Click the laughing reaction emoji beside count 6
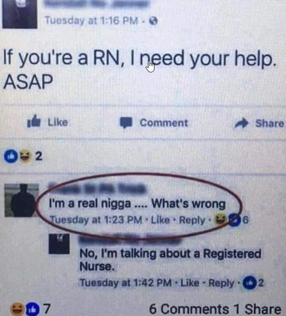Viewport: 286px width, 316px height. click(x=220, y=219)
